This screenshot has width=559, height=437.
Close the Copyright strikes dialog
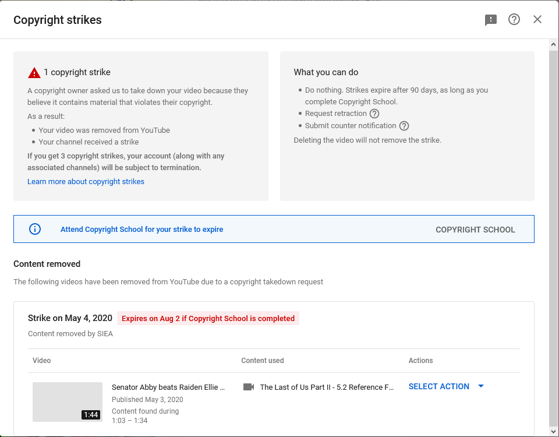pos(537,19)
